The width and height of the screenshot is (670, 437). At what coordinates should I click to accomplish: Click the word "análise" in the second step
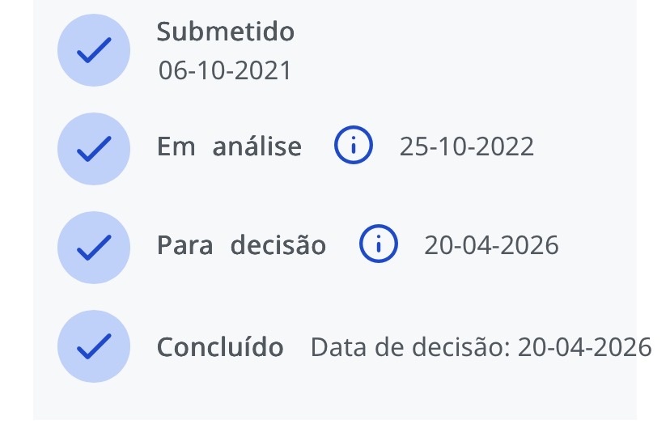(257, 146)
